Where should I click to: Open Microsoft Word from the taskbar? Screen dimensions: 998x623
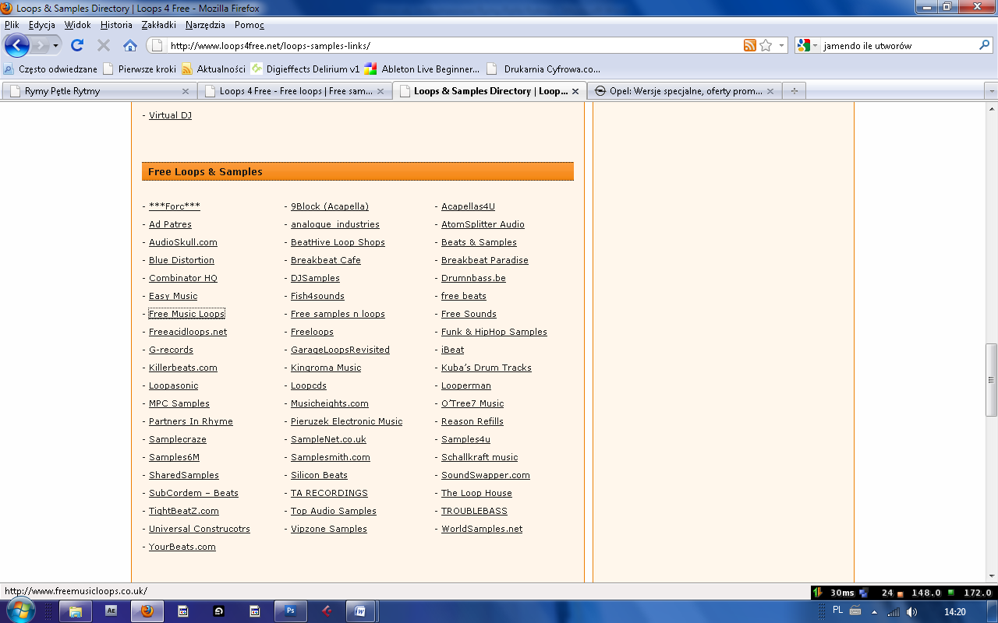[361, 611]
